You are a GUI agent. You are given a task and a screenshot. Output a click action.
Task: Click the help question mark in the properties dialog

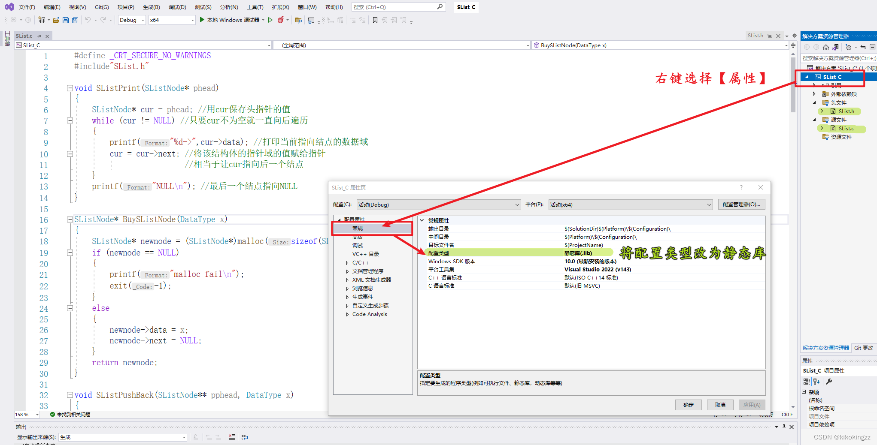click(741, 187)
